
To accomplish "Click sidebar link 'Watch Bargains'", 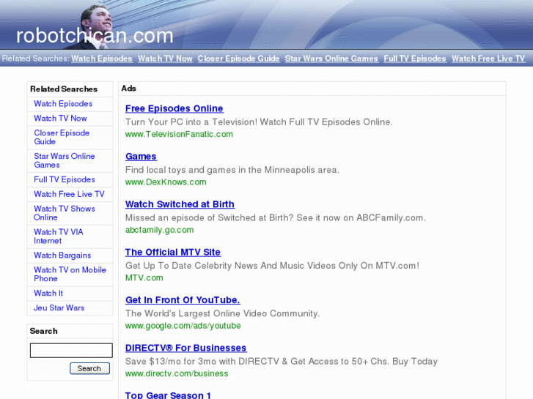I will click(62, 255).
